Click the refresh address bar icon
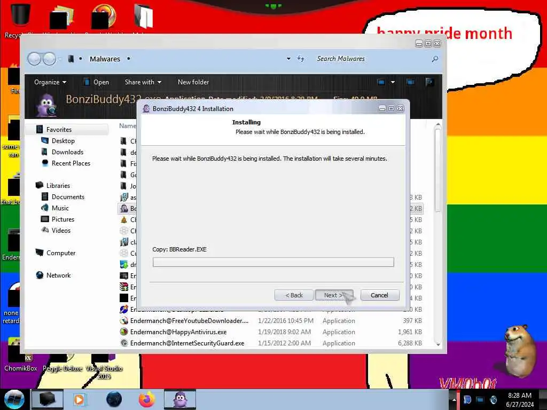This screenshot has width=547, height=410. click(301, 59)
